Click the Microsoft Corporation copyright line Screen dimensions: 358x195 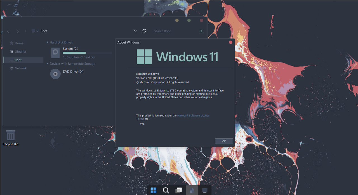pyautogui.click(x=163, y=82)
